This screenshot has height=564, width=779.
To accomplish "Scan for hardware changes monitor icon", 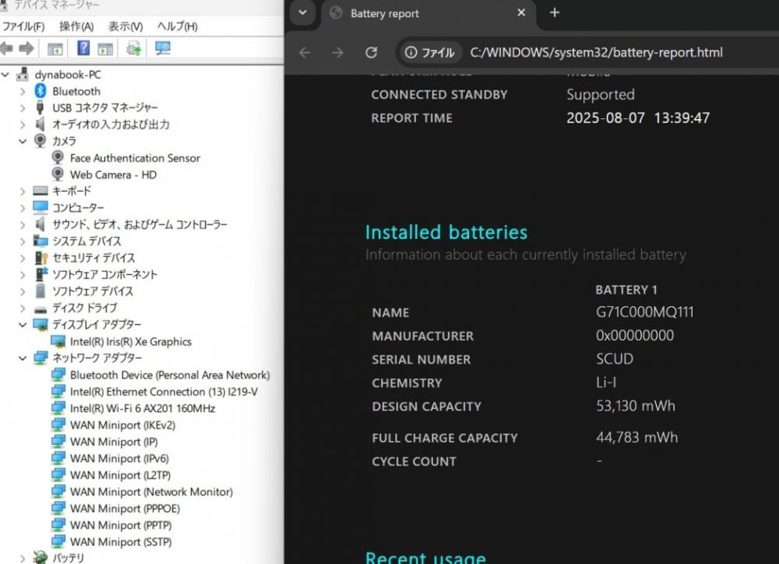I will coord(163,48).
